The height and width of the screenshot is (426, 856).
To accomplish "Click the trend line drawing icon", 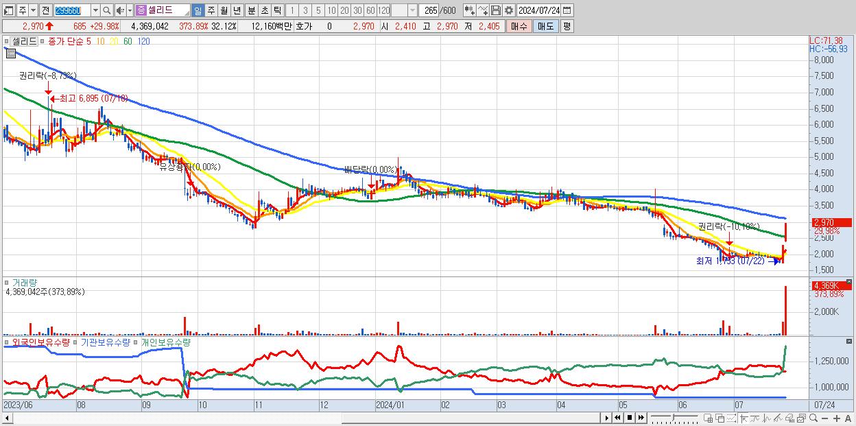I will [754, 418].
